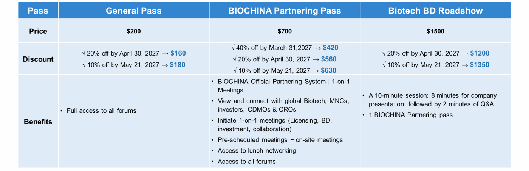The width and height of the screenshot is (529, 171).
Task: Click 'Full access to all forums' text
Action: point(101,110)
